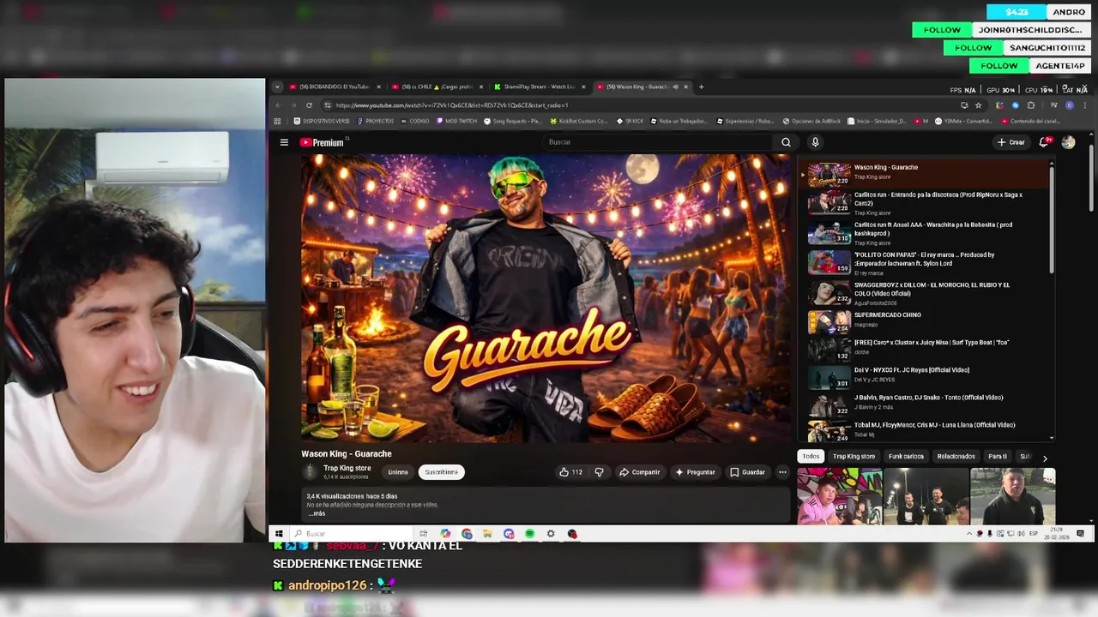
Task: Play SWAGGERBOYZ x DILLOM playlist item
Action: tap(926, 292)
